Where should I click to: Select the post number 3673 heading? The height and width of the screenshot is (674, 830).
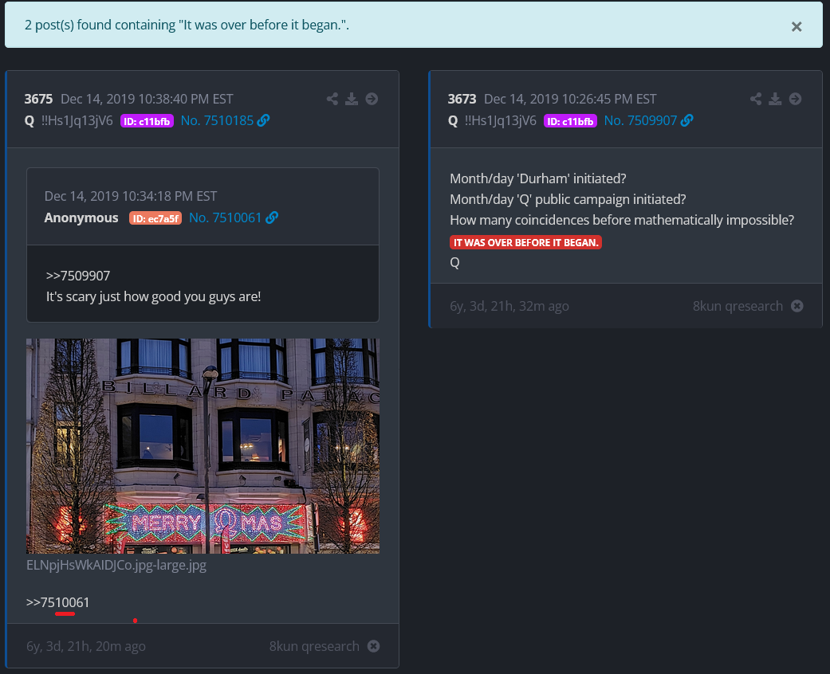pyautogui.click(x=462, y=99)
